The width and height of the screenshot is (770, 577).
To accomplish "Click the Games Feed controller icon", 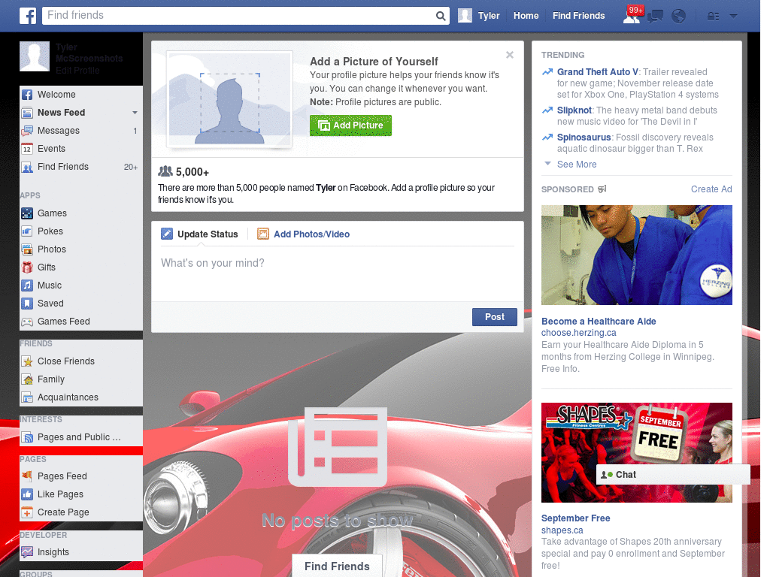I will (27, 322).
